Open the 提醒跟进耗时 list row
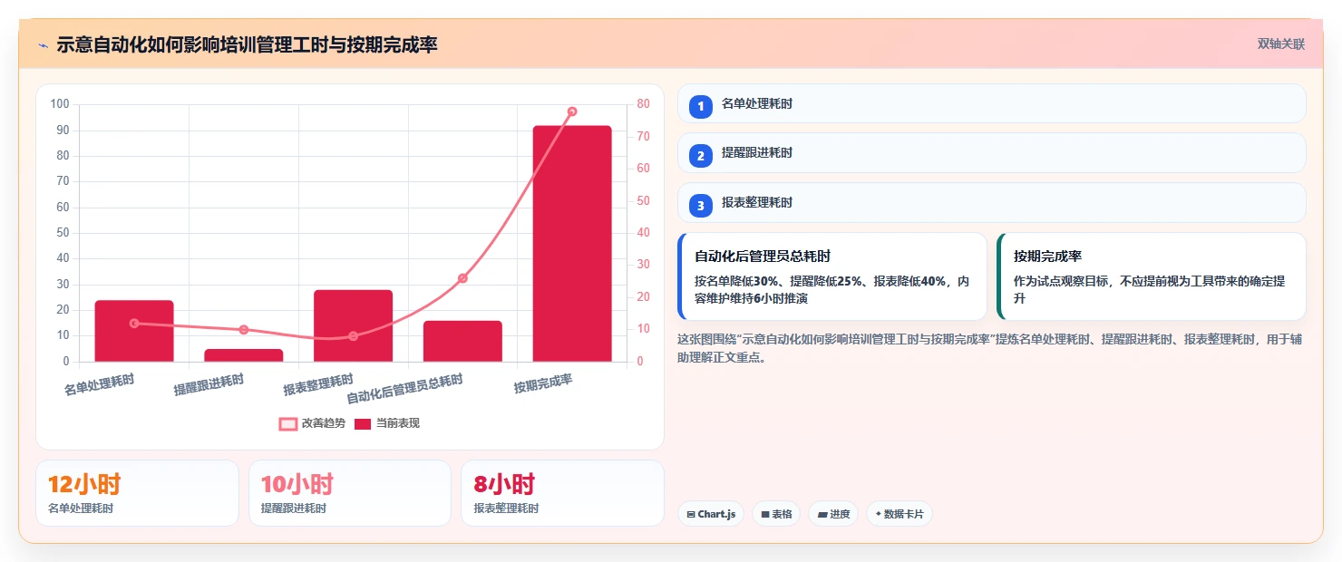 coord(992,153)
